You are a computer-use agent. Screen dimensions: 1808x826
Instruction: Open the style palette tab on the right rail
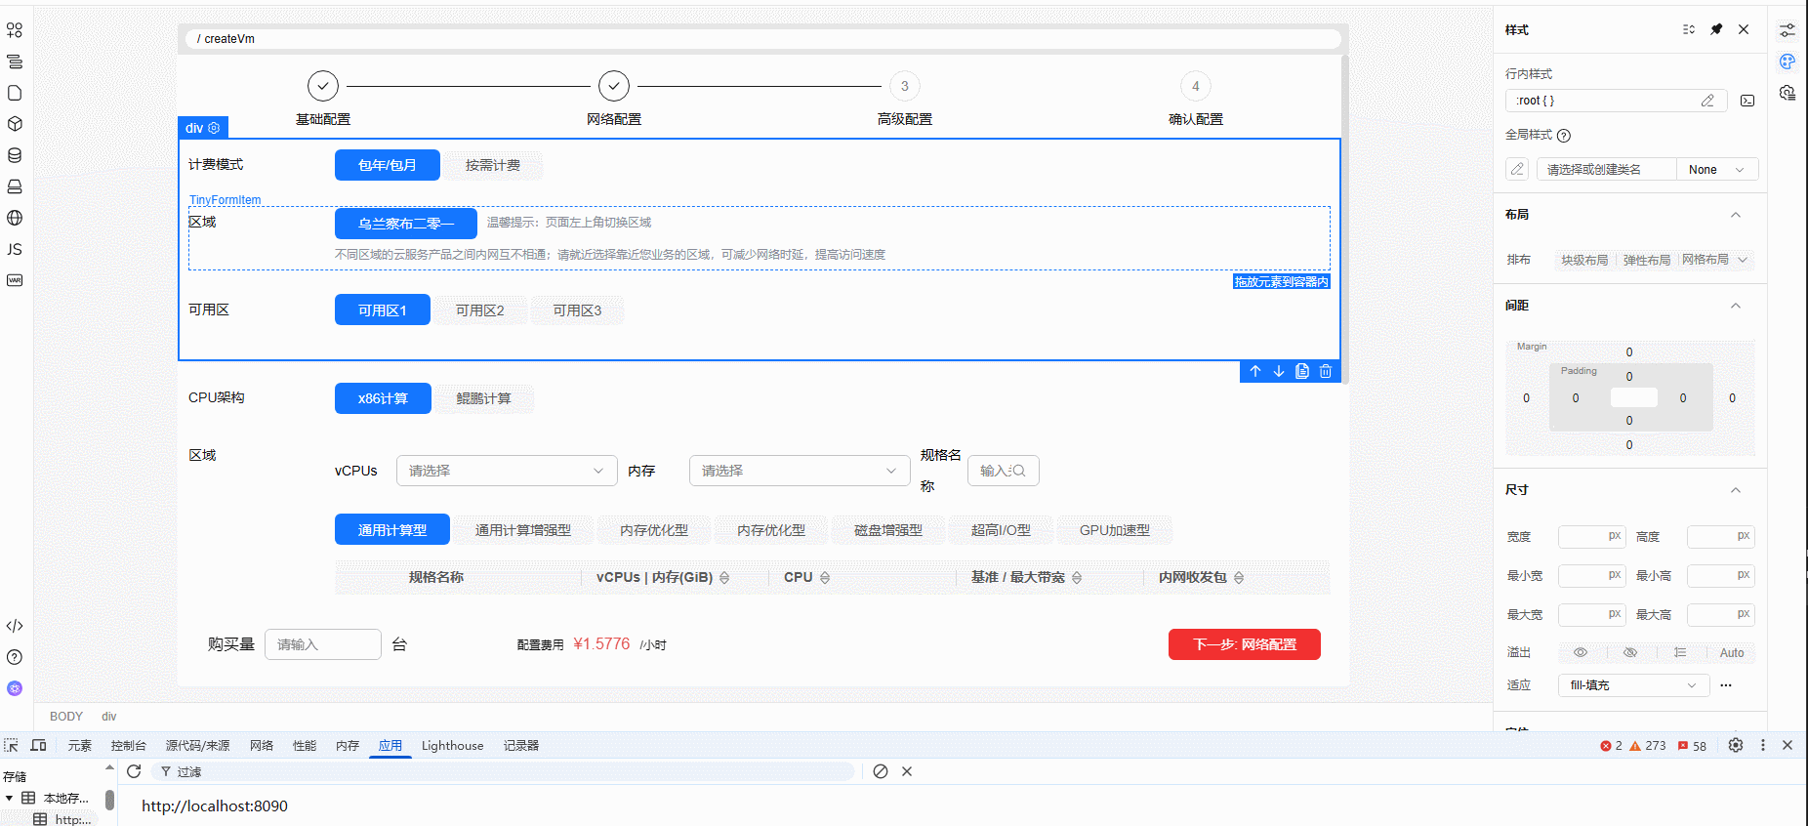click(1787, 62)
